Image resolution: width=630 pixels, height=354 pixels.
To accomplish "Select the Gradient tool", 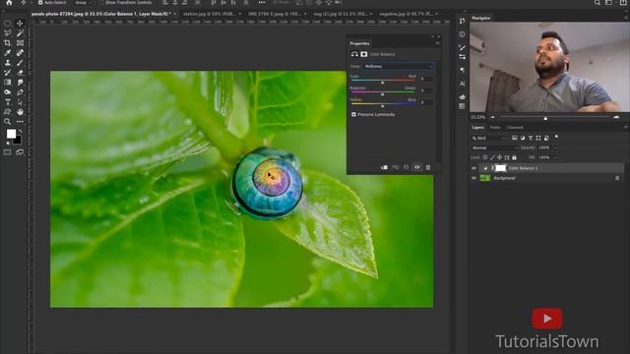I will [x=7, y=83].
